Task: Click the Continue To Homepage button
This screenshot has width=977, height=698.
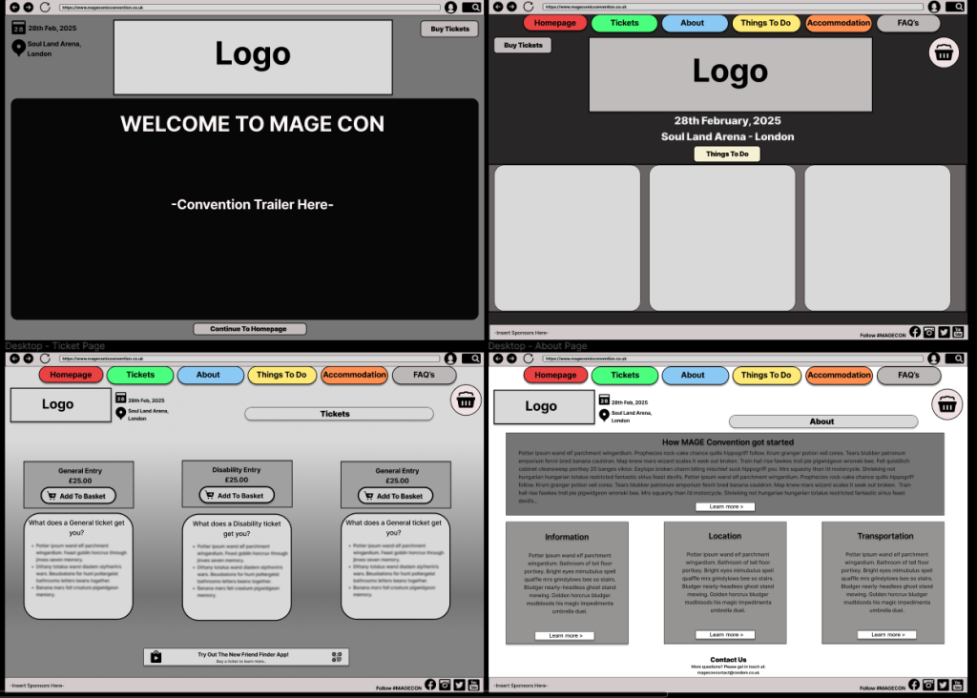Action: coord(249,329)
